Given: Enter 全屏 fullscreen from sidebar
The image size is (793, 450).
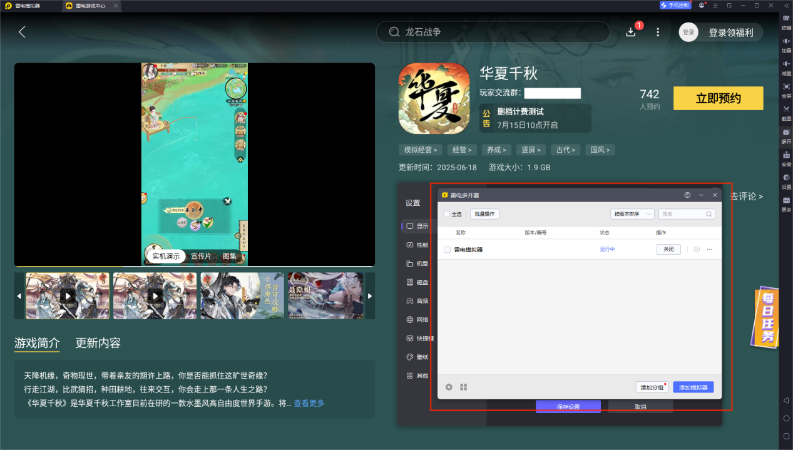Looking at the screenshot, I should pos(786,89).
